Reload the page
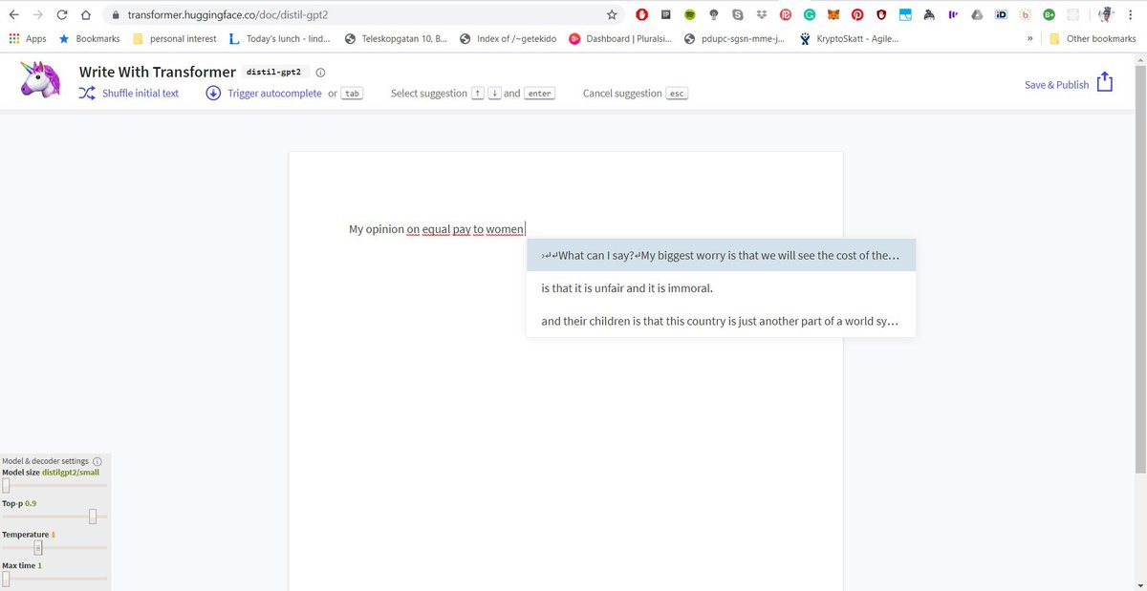The height and width of the screenshot is (591, 1147). coord(62,15)
